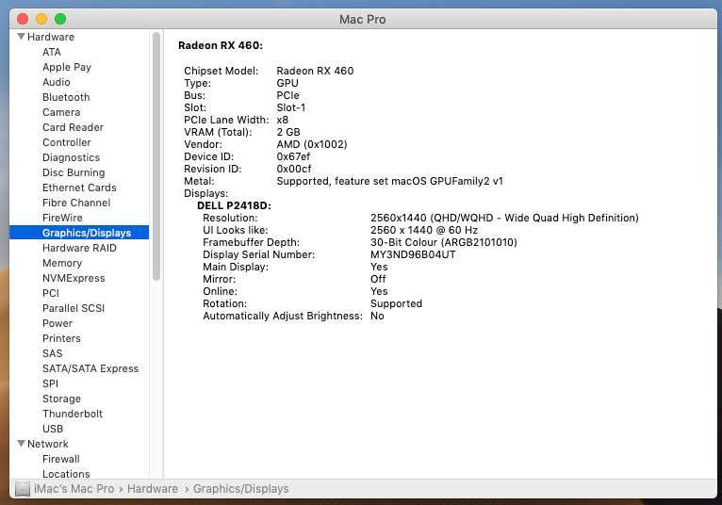View Storage information
Image resolution: width=722 pixels, height=505 pixels.
[x=61, y=399]
